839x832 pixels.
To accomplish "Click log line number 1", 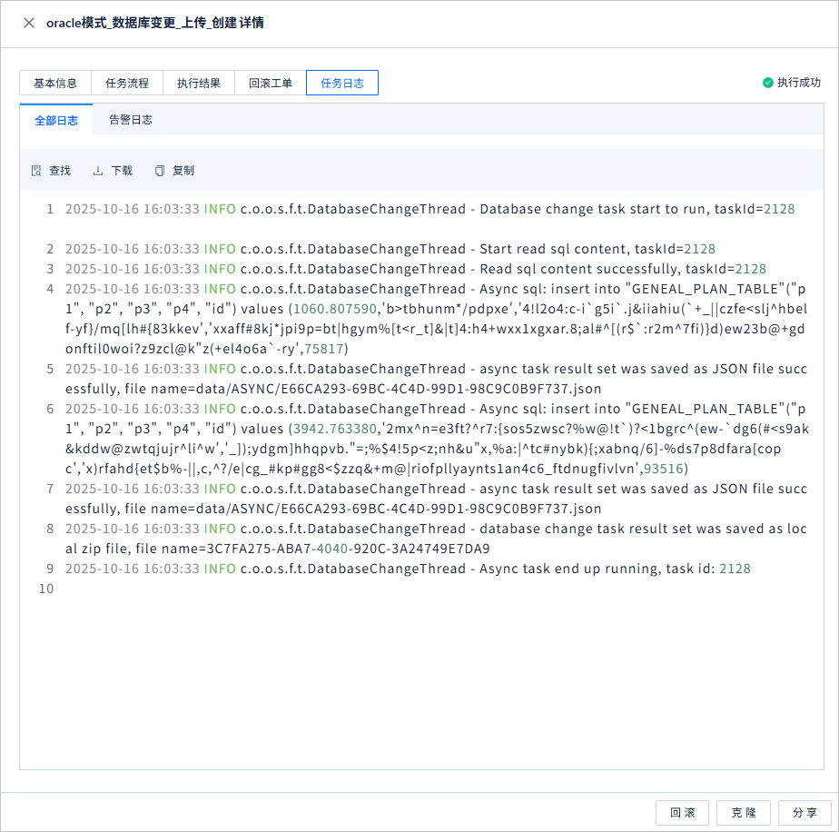I will pyautogui.click(x=50, y=209).
